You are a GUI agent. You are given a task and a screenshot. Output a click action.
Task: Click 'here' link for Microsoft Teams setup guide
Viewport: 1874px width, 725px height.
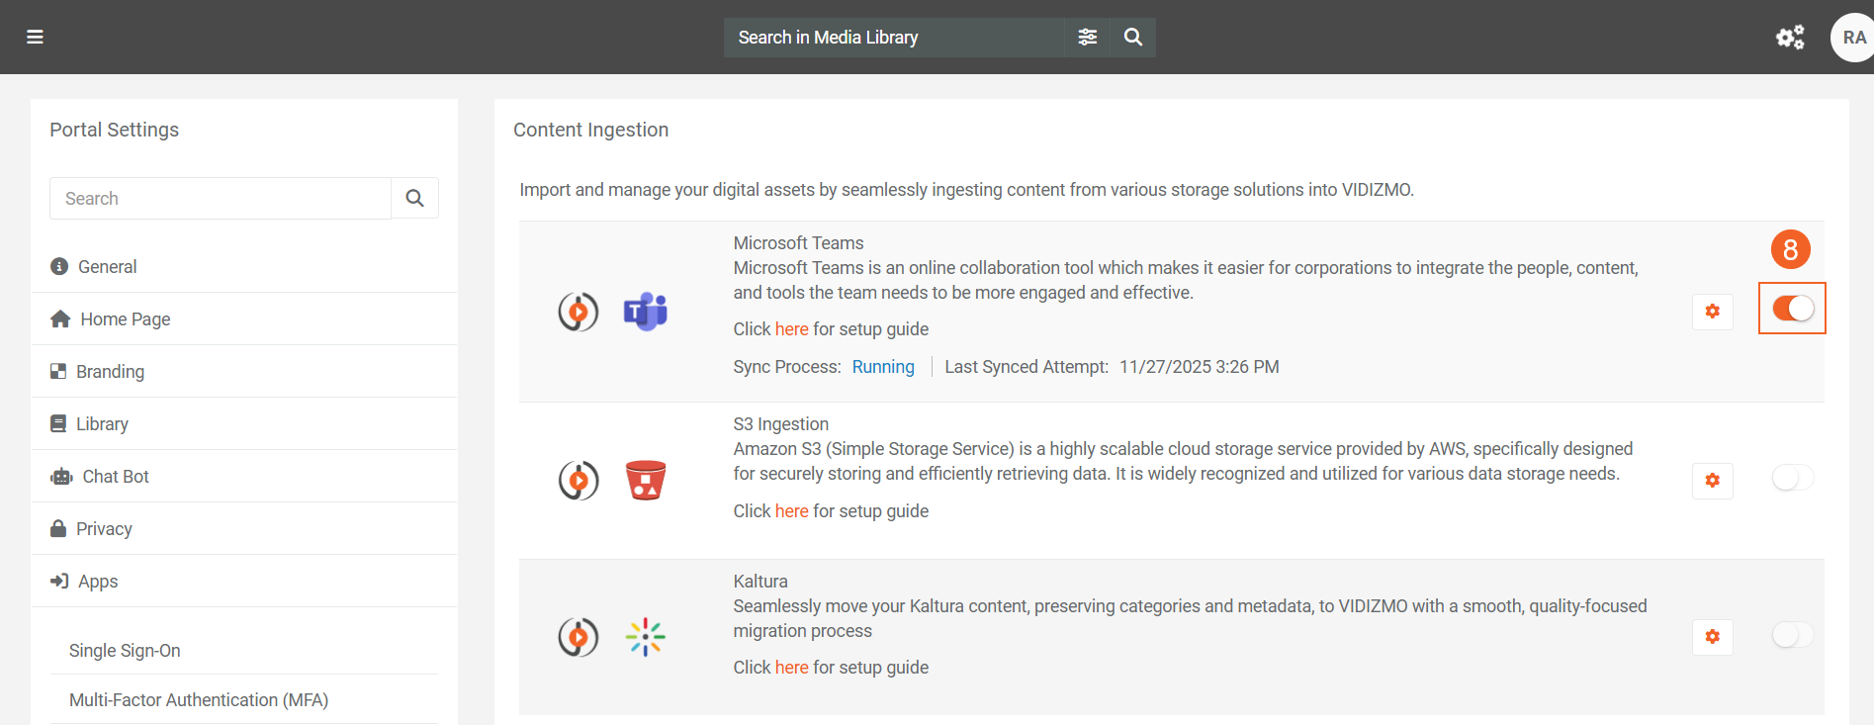791,329
